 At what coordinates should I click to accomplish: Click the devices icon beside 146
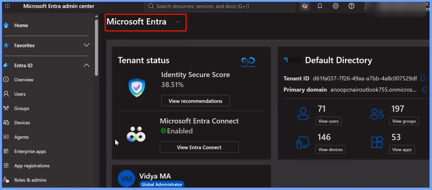[x=303, y=143]
